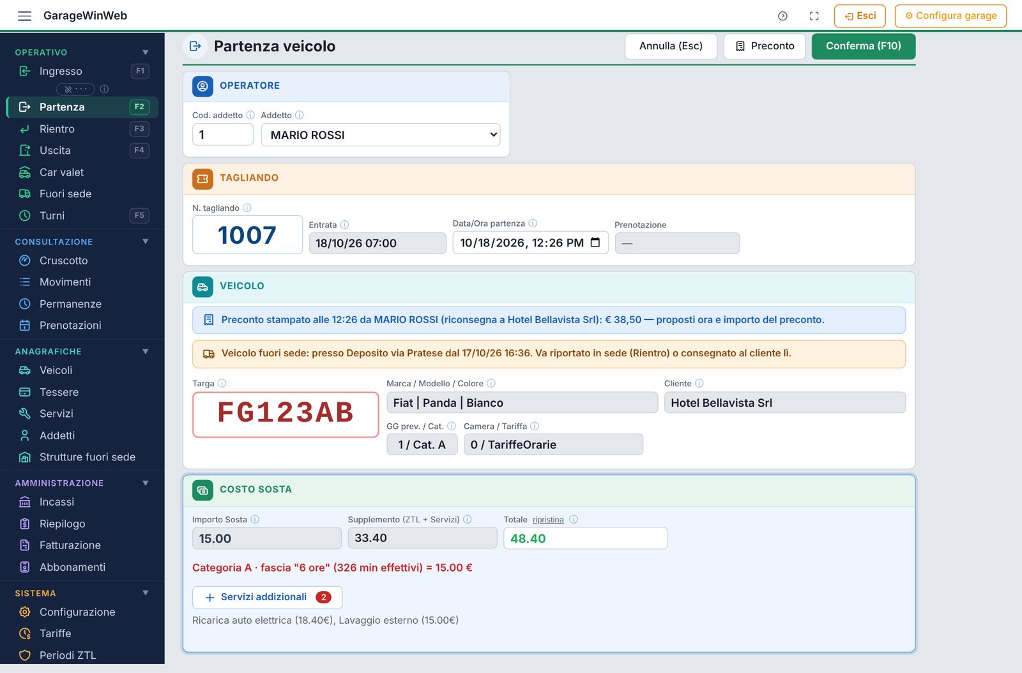Collapse the CONSULTAZIONE sidebar section
Viewport: 1022px width, 673px height.
(x=146, y=241)
